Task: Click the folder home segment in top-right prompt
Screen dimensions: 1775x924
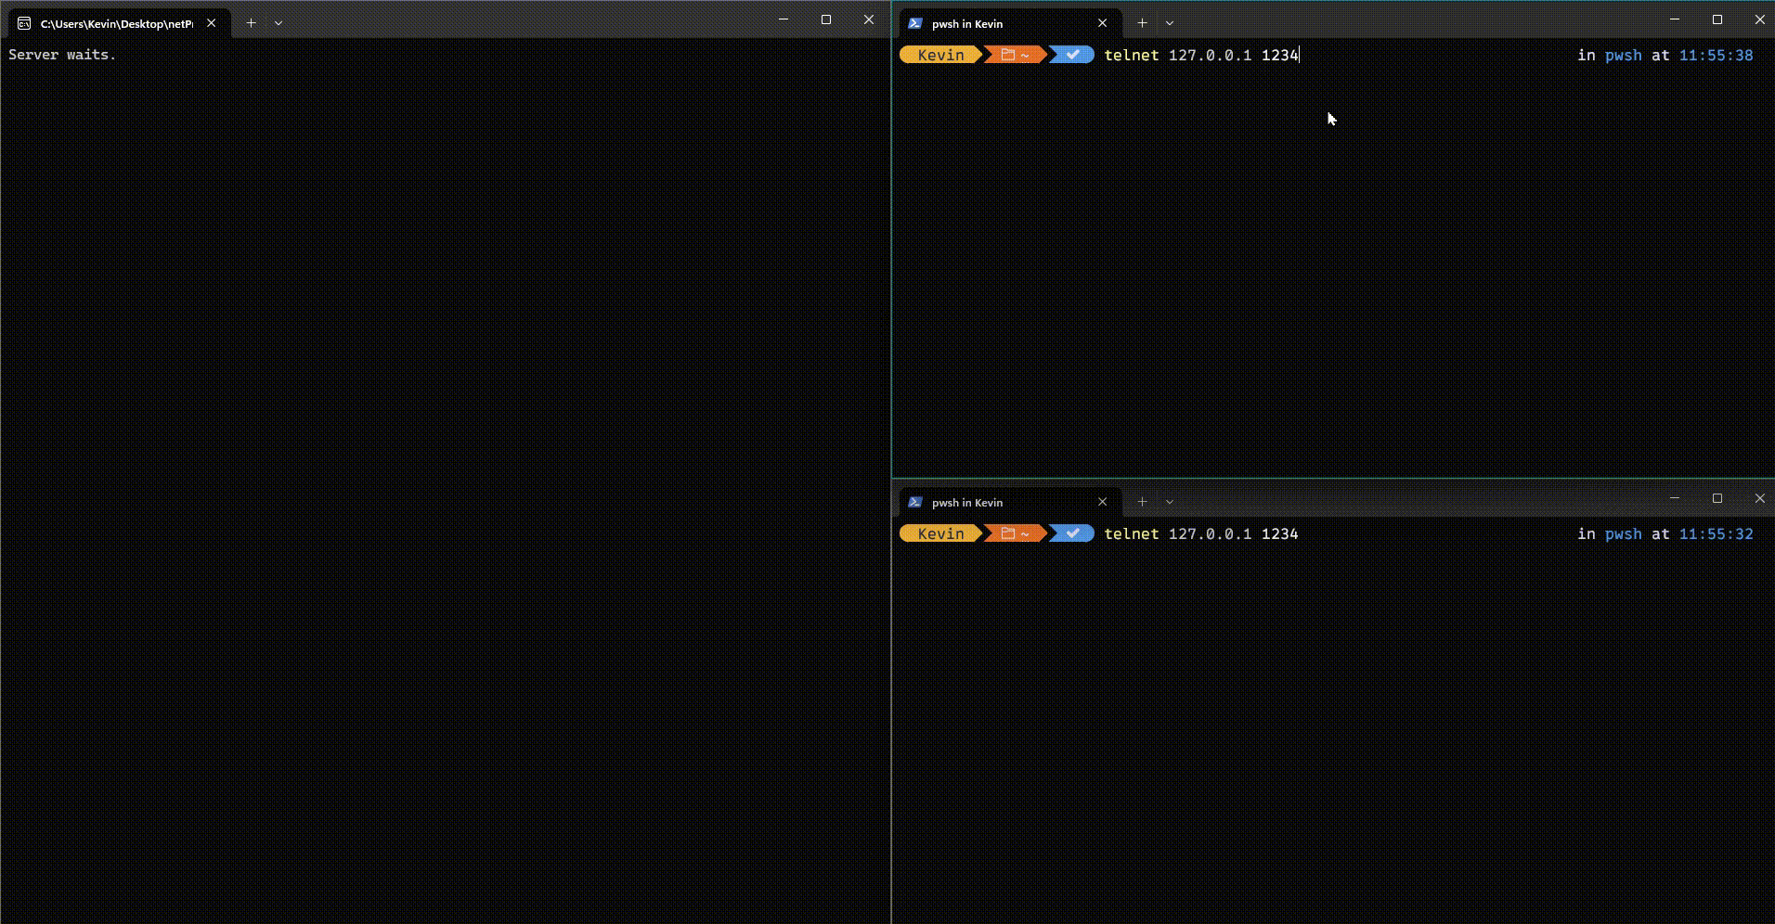Action: (x=1016, y=55)
